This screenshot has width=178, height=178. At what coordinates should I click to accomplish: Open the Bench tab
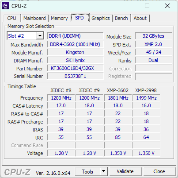tap(121, 18)
